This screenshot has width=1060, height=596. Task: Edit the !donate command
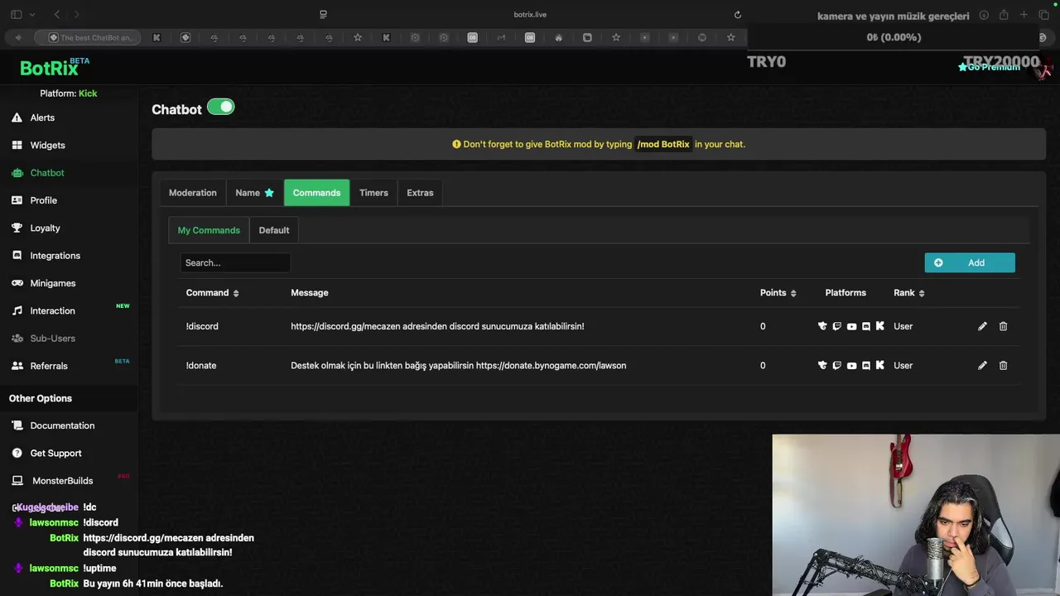click(x=982, y=365)
